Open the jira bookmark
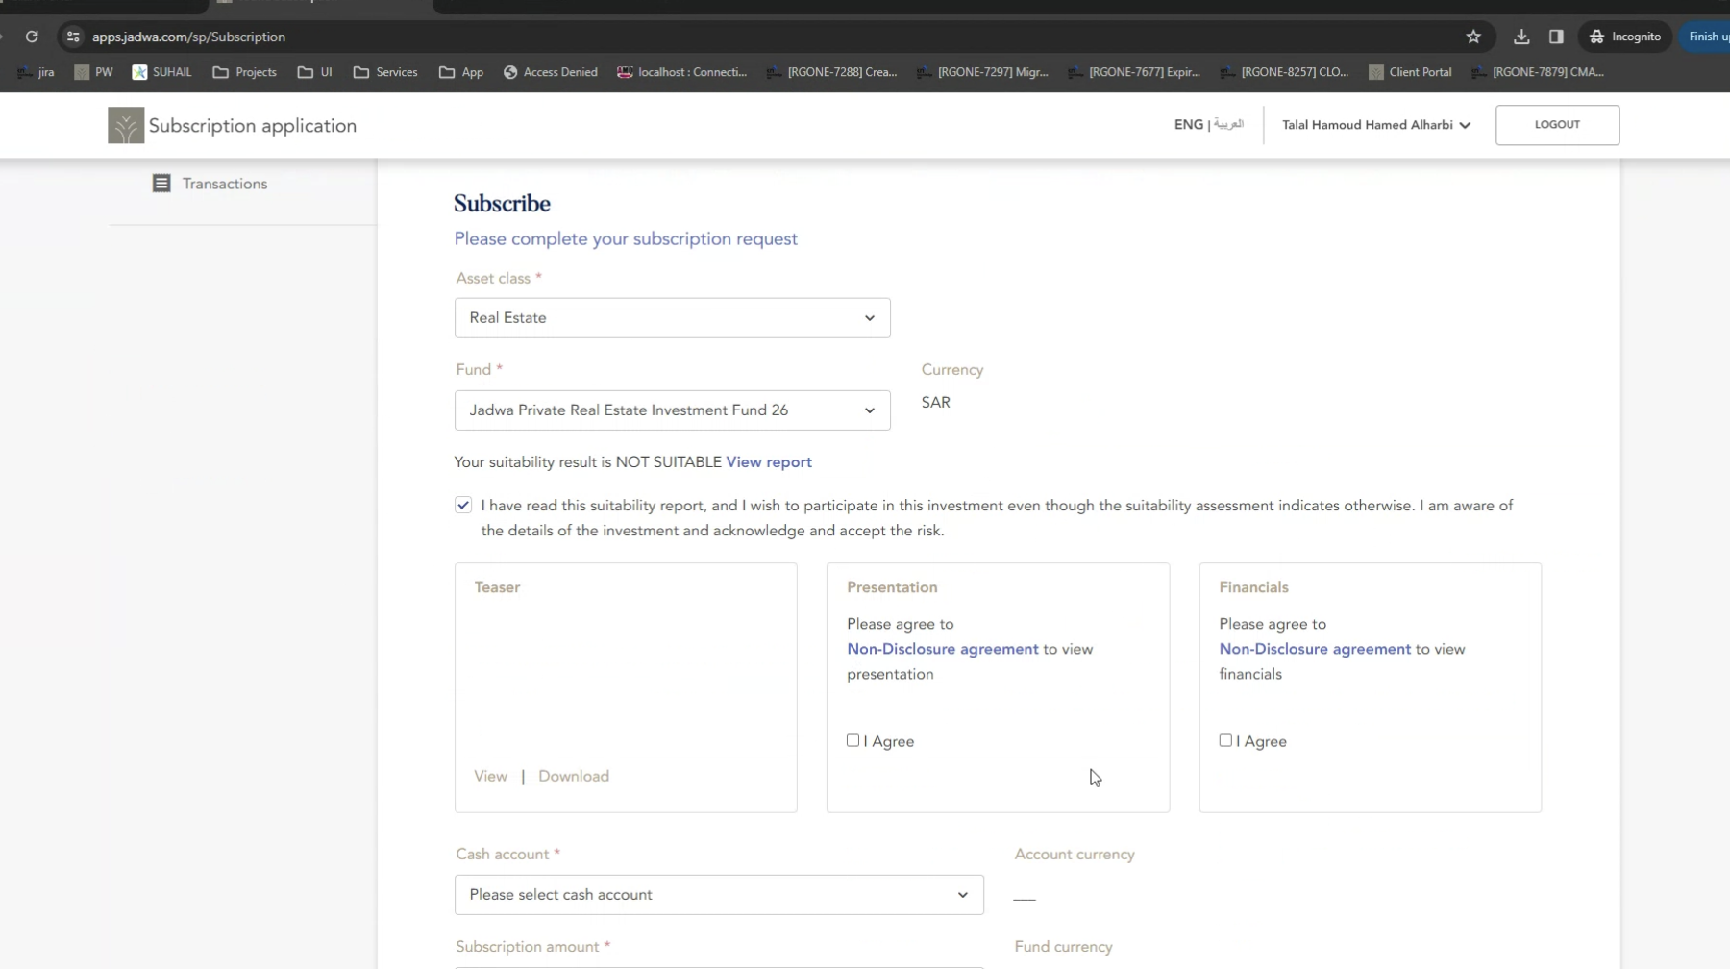The height and width of the screenshot is (969, 1730). tap(37, 72)
